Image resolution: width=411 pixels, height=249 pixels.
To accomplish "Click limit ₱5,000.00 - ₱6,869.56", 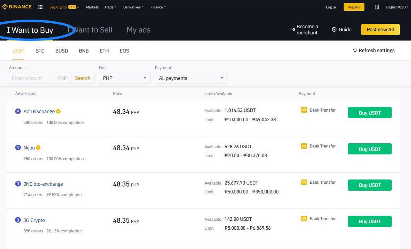I will (248, 228).
